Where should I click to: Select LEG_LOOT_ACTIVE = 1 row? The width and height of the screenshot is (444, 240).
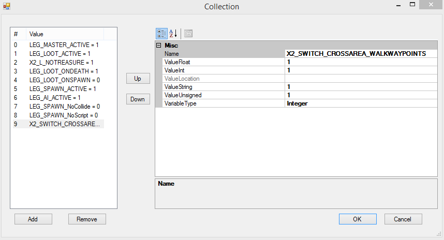click(x=58, y=53)
